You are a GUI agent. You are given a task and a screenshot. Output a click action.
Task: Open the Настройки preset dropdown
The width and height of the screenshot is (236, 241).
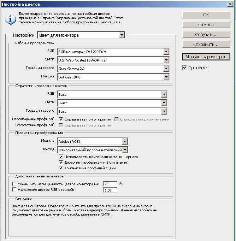pos(122,35)
